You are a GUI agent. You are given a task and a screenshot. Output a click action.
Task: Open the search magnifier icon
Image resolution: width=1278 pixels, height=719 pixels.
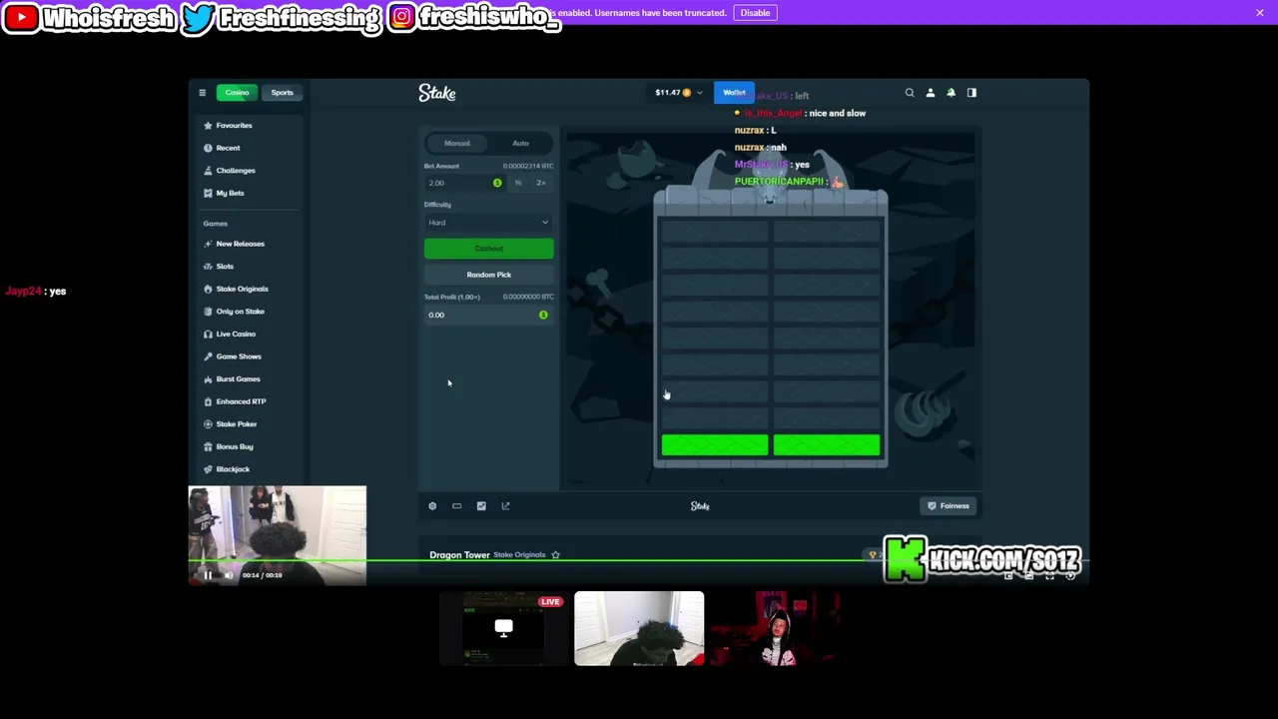(910, 93)
